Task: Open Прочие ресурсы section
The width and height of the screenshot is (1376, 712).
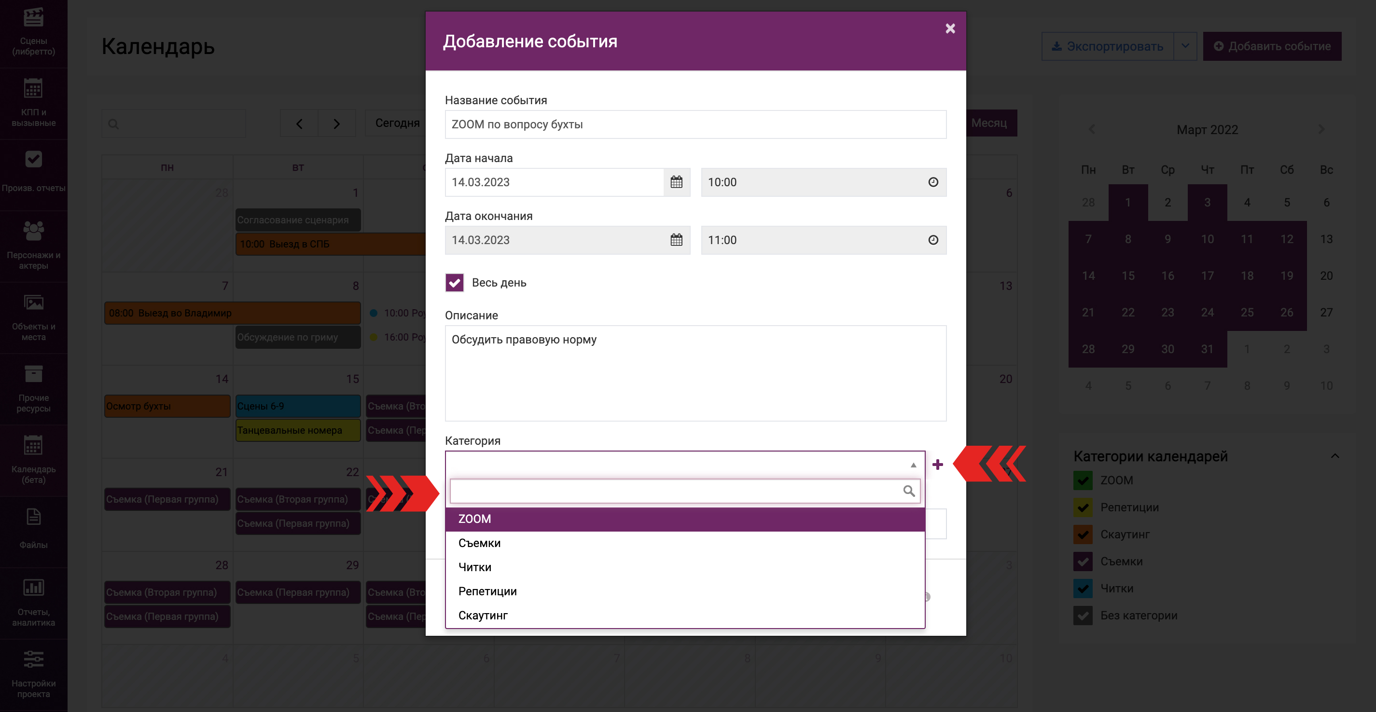Action: (x=34, y=388)
